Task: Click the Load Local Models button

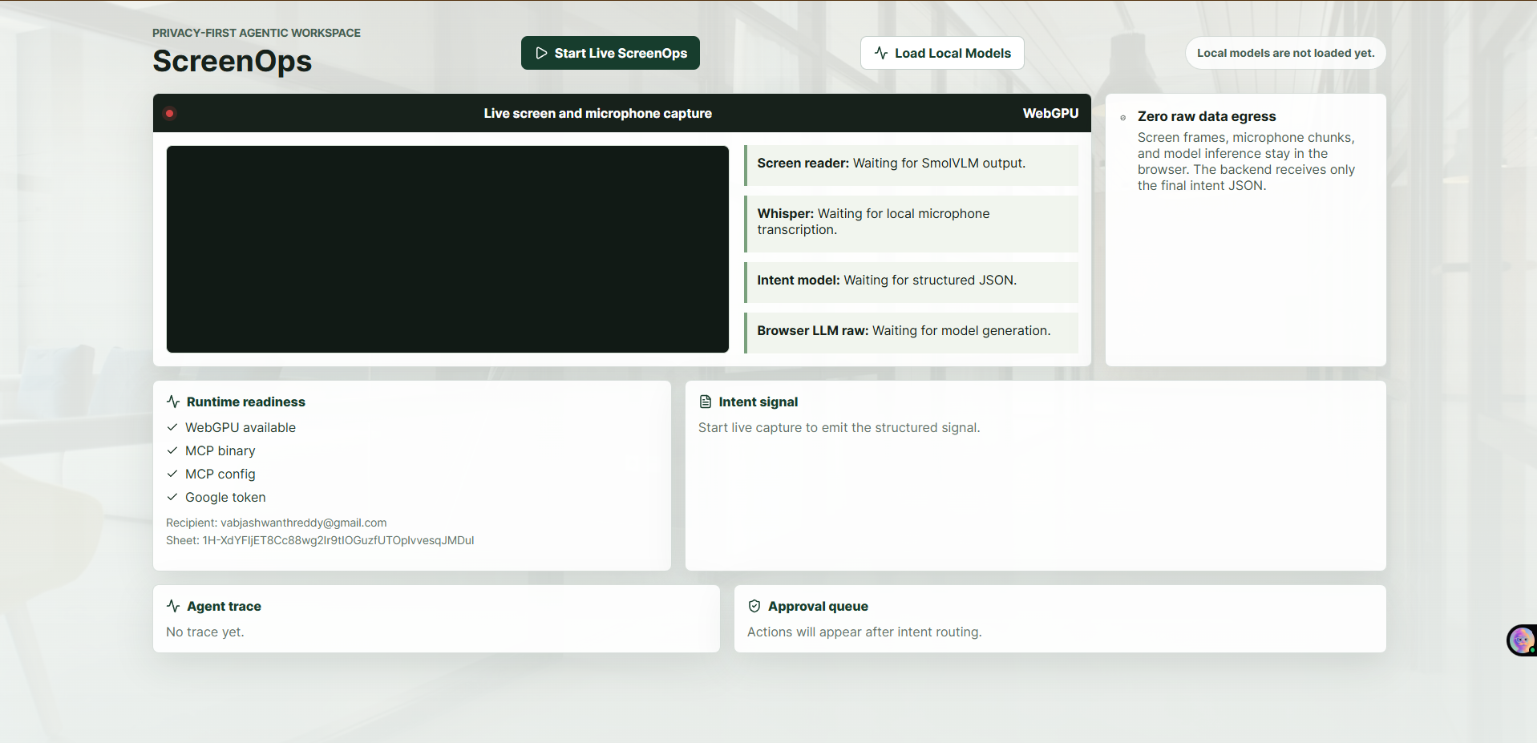Action: pos(942,53)
